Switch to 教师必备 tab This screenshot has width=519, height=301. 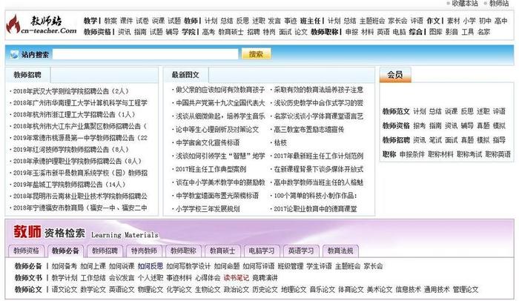[x=65, y=251]
